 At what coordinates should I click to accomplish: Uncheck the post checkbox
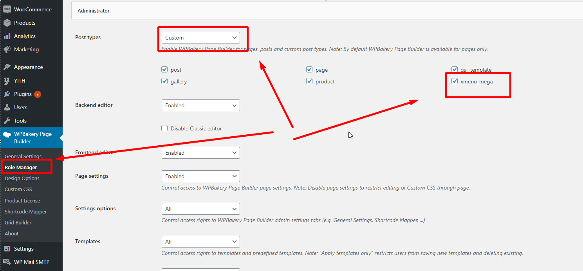(x=164, y=70)
